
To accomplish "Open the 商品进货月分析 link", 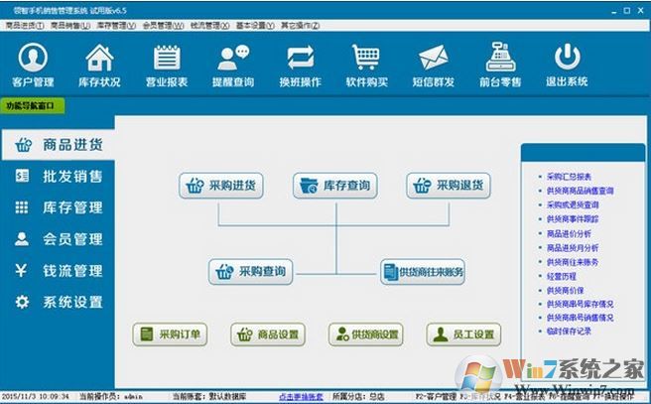I will coord(573,248).
